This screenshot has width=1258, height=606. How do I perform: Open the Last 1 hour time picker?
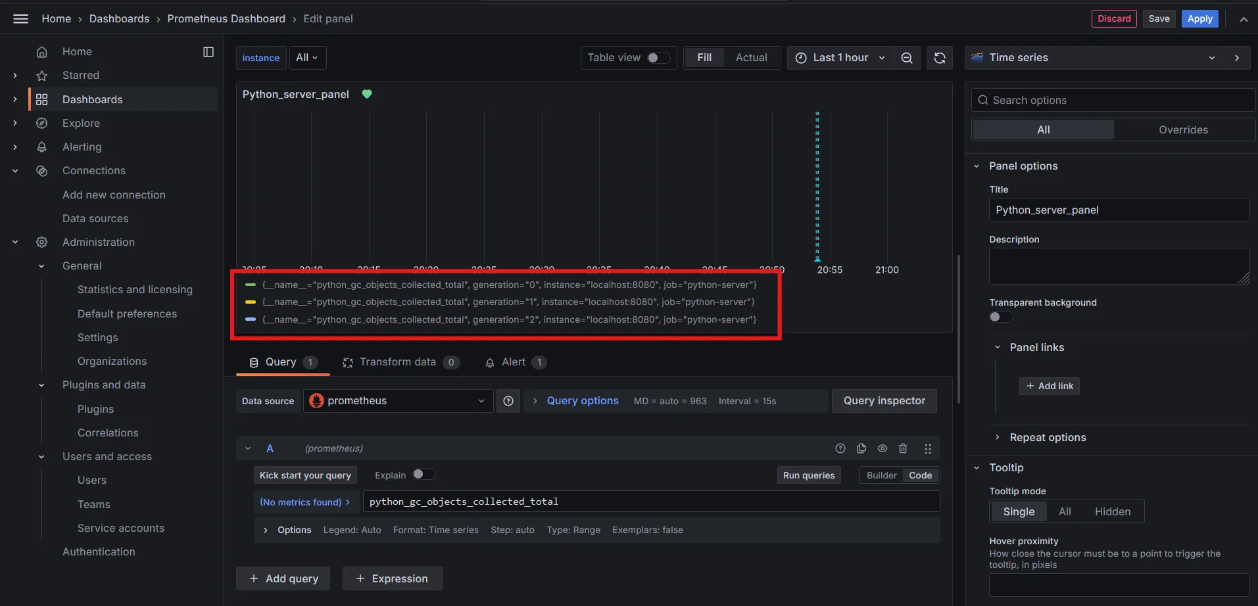tap(840, 58)
